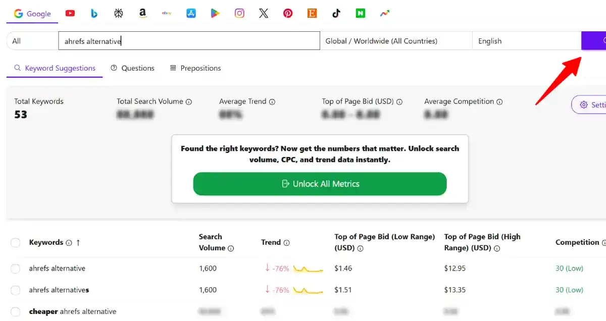The image size is (606, 321).
Task: Choose the Amazon platform icon
Action: (142, 14)
